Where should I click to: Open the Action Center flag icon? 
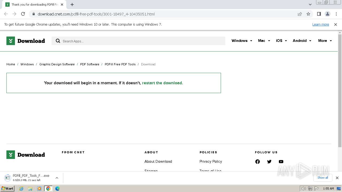[x=317, y=189]
